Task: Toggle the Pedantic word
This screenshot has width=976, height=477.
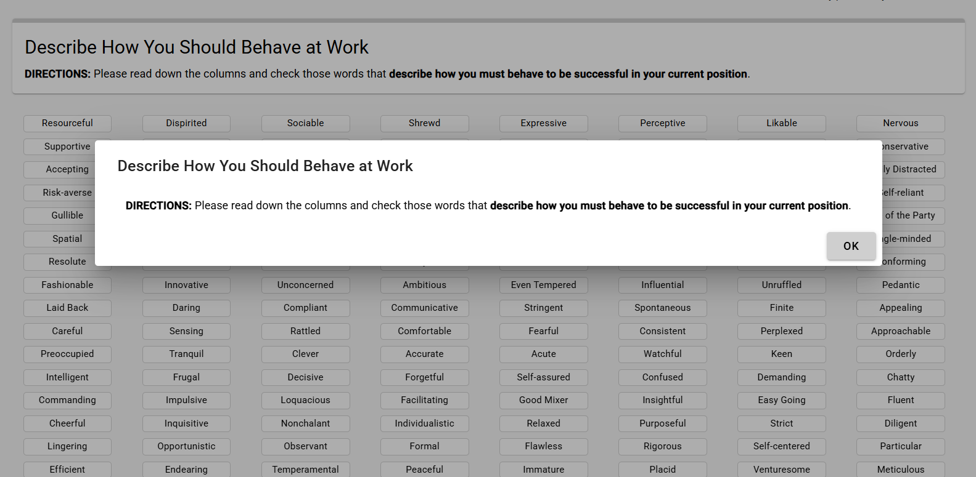Action: (x=900, y=285)
